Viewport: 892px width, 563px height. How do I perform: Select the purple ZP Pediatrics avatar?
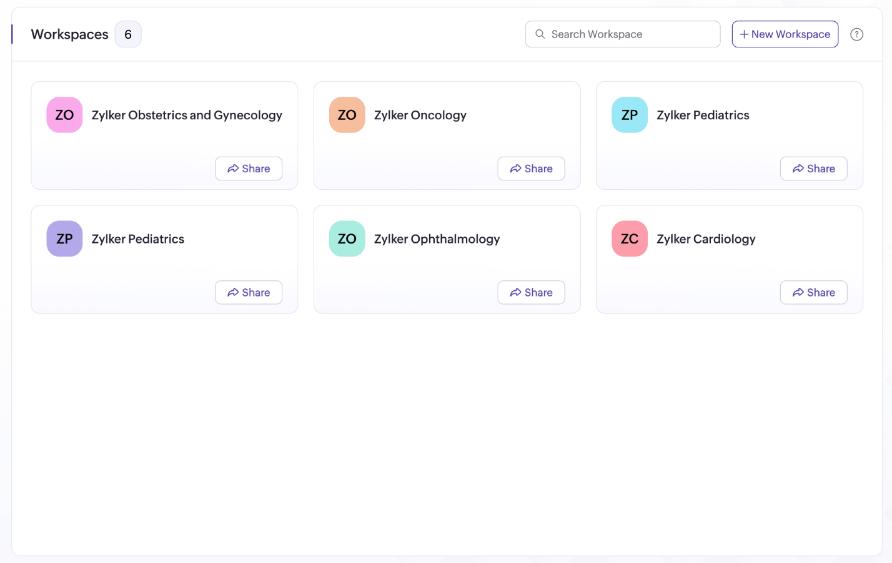click(64, 238)
